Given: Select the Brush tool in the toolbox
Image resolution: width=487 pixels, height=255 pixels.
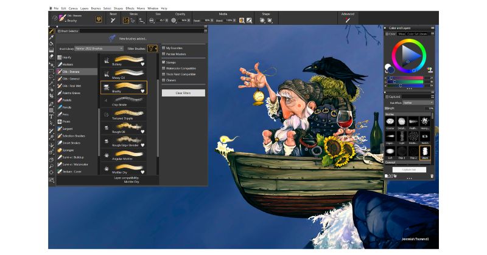Looking at the screenshot, I should click(52, 32).
